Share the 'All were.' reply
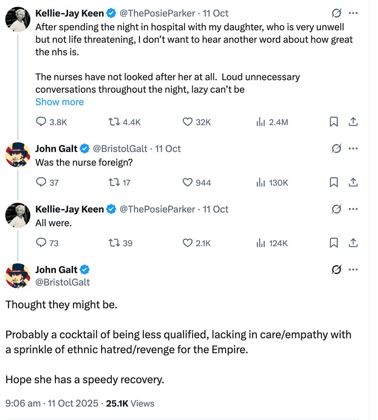 pyautogui.click(x=354, y=243)
